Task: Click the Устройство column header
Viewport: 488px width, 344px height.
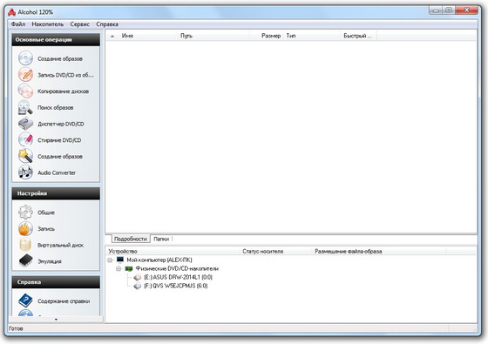Action: [x=173, y=252]
